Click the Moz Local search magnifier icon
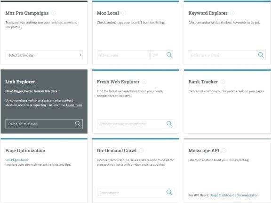Image resolution: width=272 pixels, height=203 pixels. (169, 55)
